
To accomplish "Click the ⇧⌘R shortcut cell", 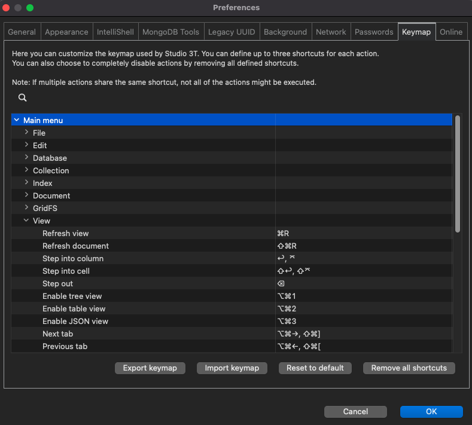I will (364, 246).
